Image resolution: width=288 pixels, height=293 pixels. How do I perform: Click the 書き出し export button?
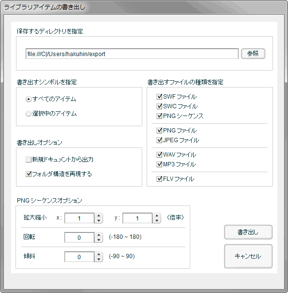pyautogui.click(x=248, y=232)
